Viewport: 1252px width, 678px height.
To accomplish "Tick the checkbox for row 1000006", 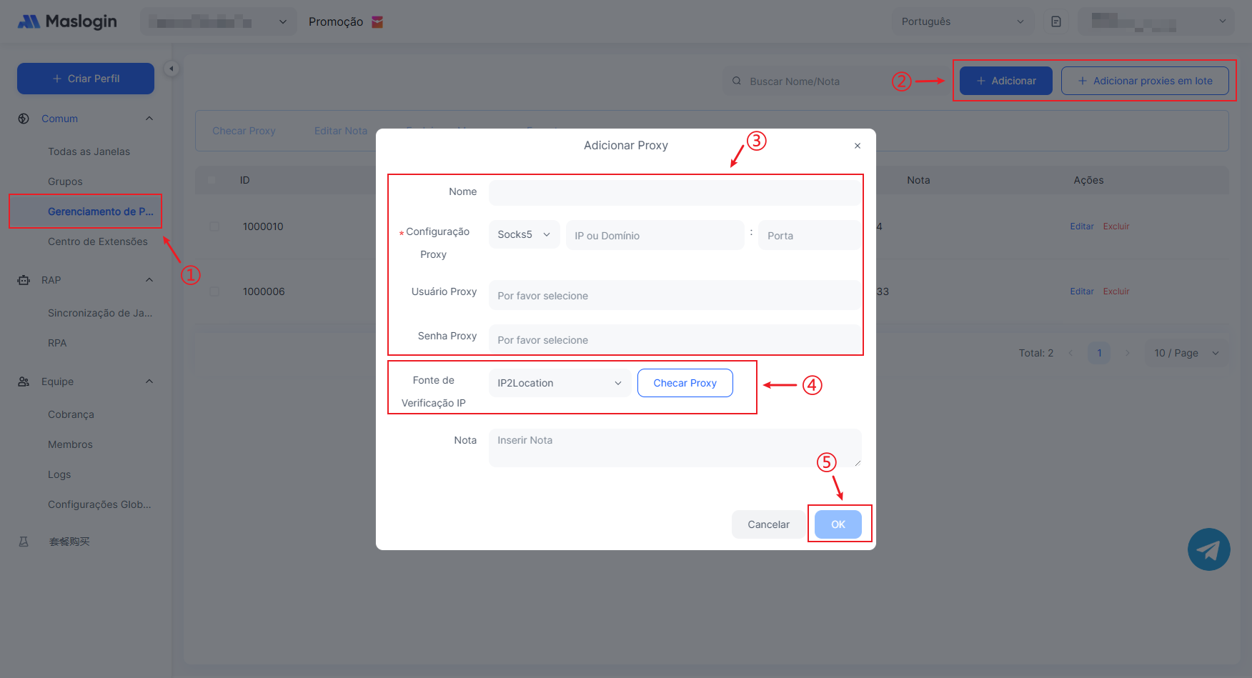I will (214, 291).
